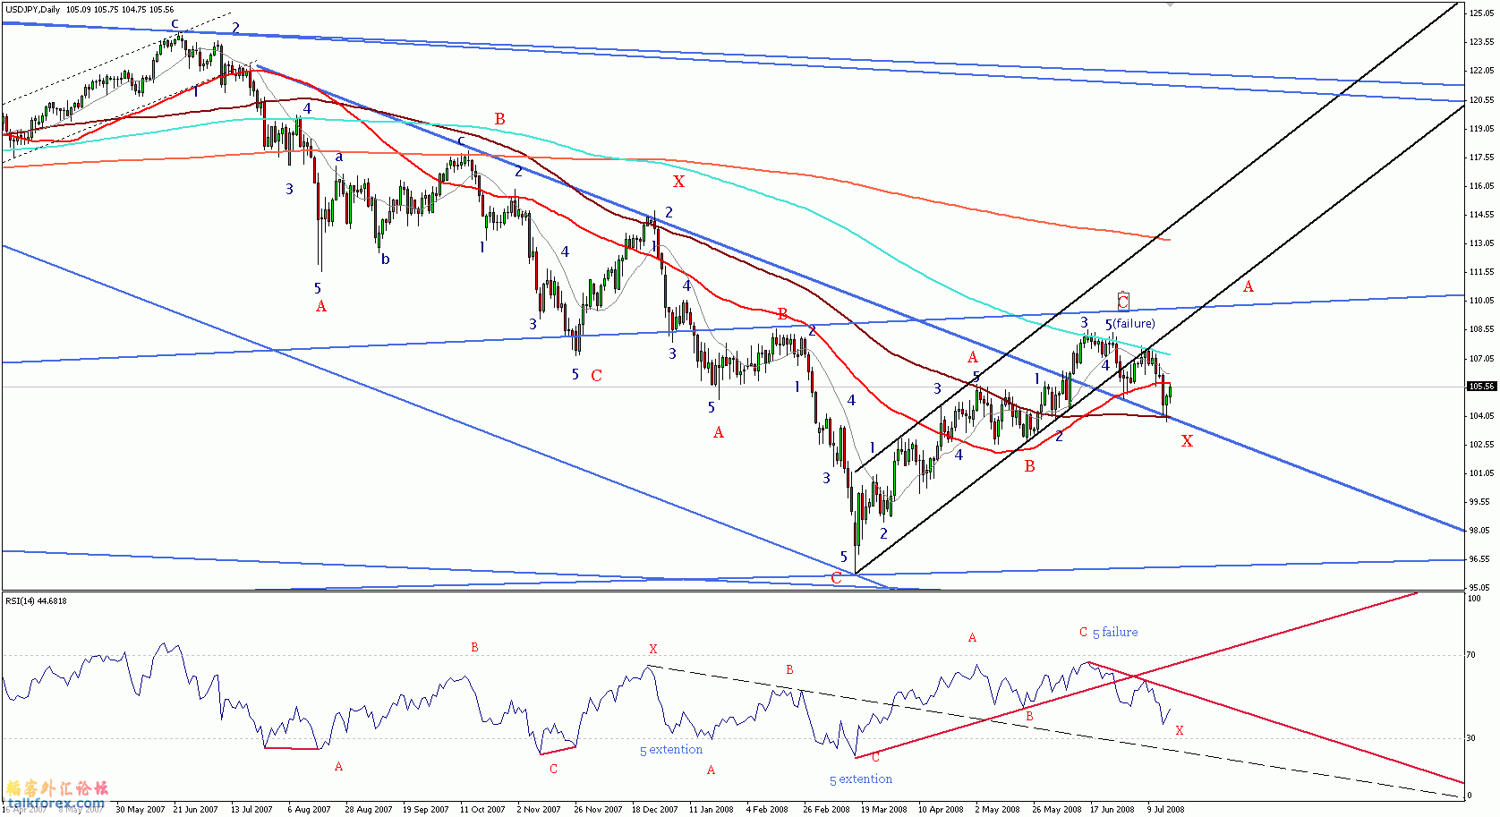Click the chart shift triangle marker at the top
This screenshot has width=1500, height=817.
1170,4
